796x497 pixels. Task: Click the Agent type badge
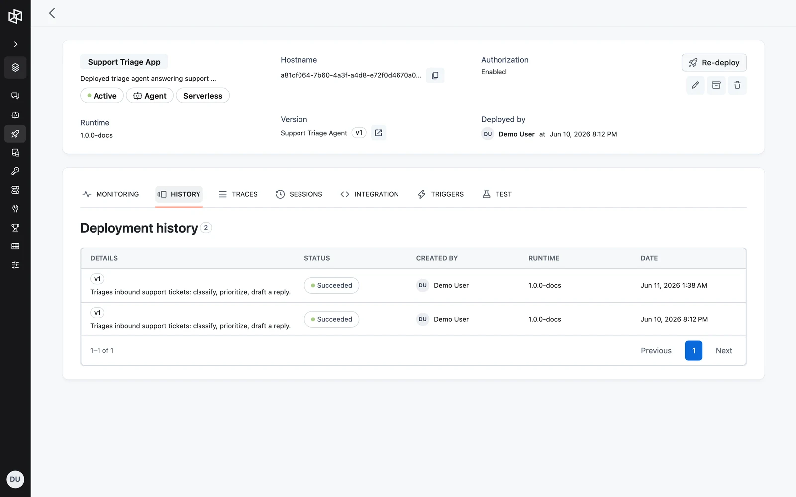click(x=150, y=96)
